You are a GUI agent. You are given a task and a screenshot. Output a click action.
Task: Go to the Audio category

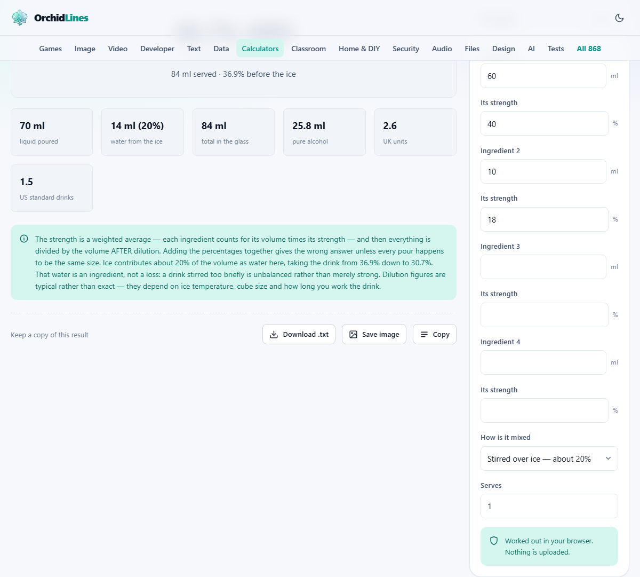(x=442, y=49)
